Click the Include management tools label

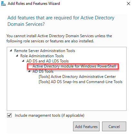(50, 115)
